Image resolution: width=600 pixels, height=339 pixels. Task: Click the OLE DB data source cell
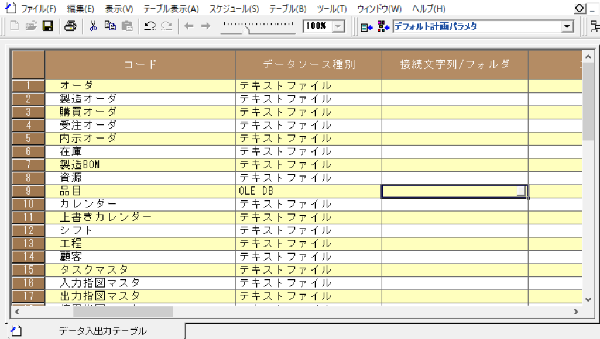click(309, 191)
